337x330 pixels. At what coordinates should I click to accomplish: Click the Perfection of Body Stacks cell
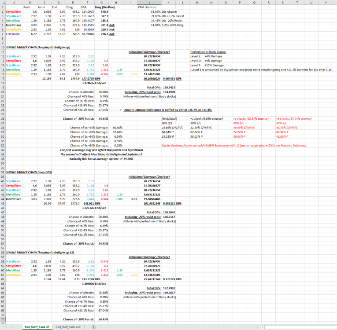pyautogui.click(x=208, y=51)
